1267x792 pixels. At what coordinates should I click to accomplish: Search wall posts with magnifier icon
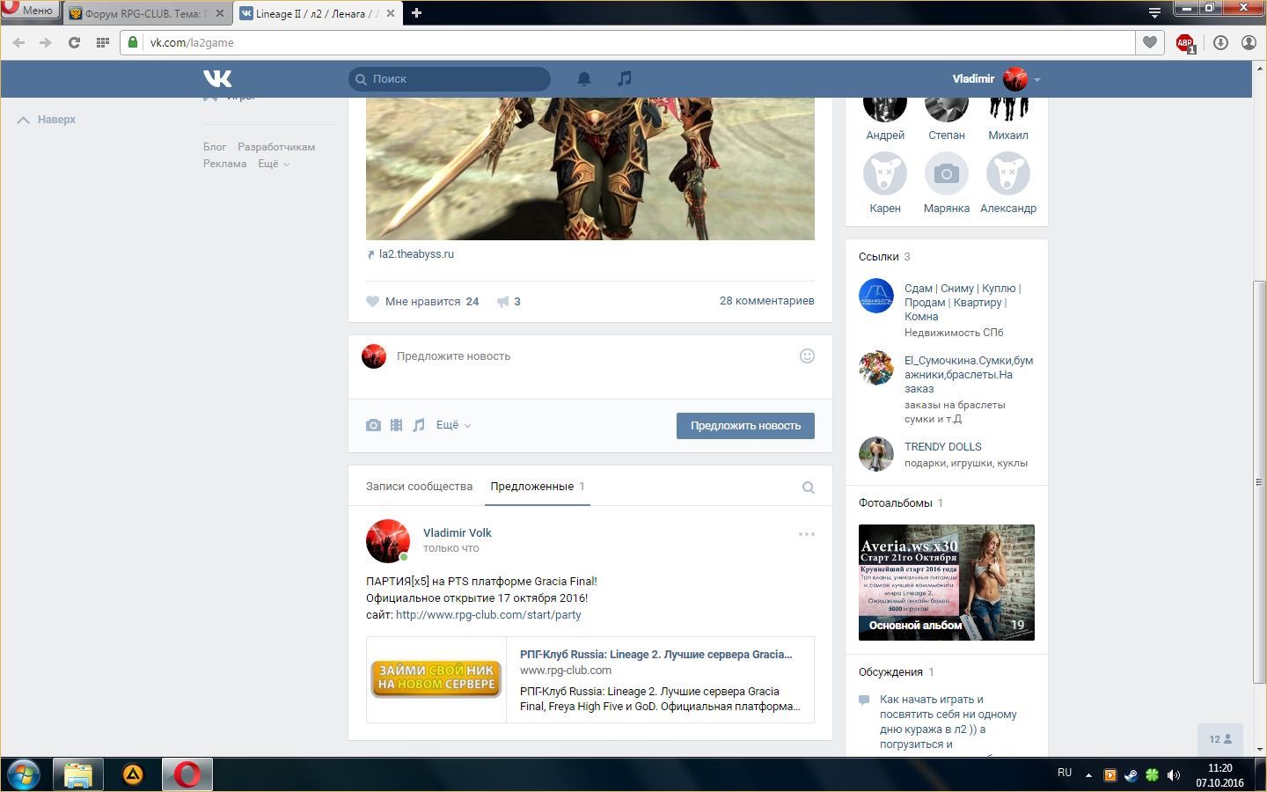click(808, 488)
